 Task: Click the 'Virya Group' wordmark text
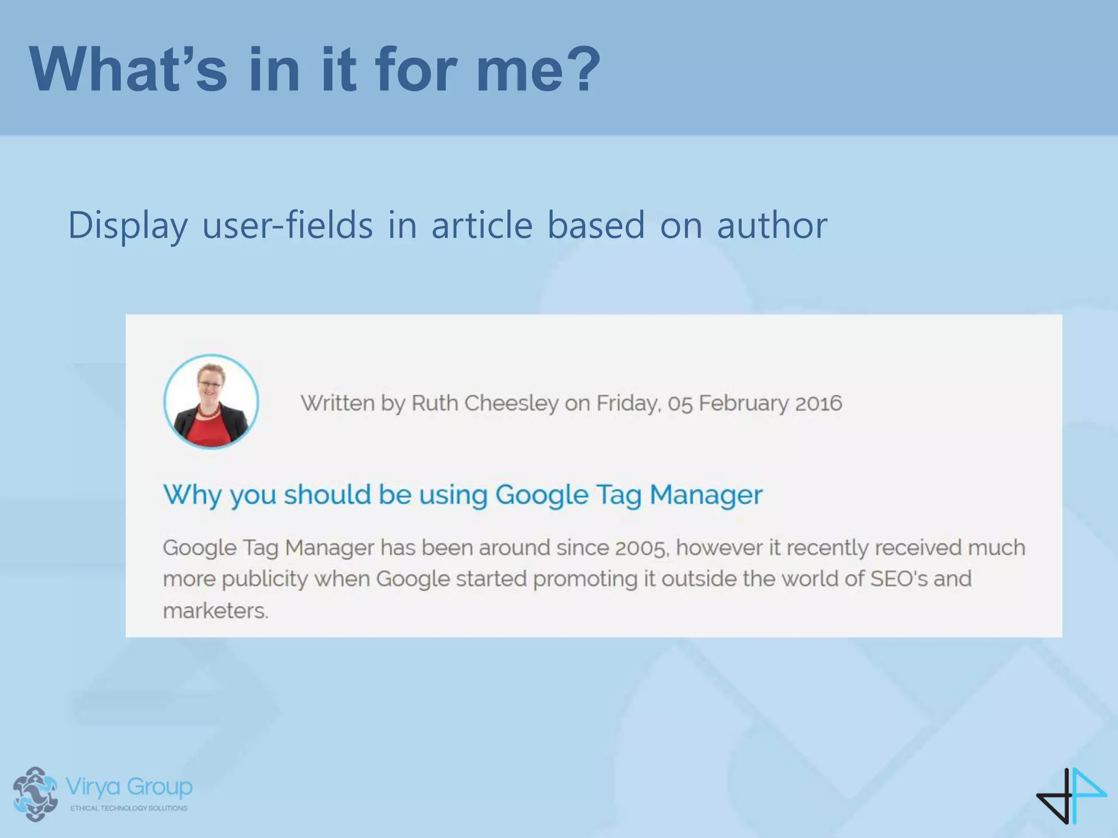tap(129, 787)
